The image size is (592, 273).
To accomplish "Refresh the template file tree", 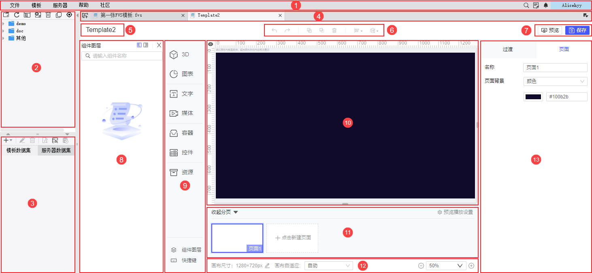I will 17,15.
